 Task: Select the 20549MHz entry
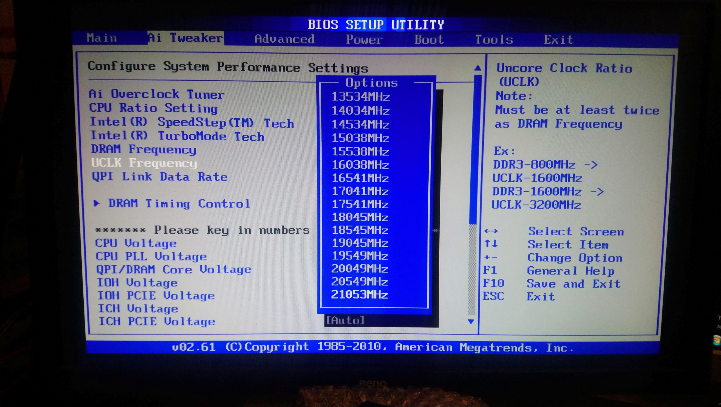360,282
